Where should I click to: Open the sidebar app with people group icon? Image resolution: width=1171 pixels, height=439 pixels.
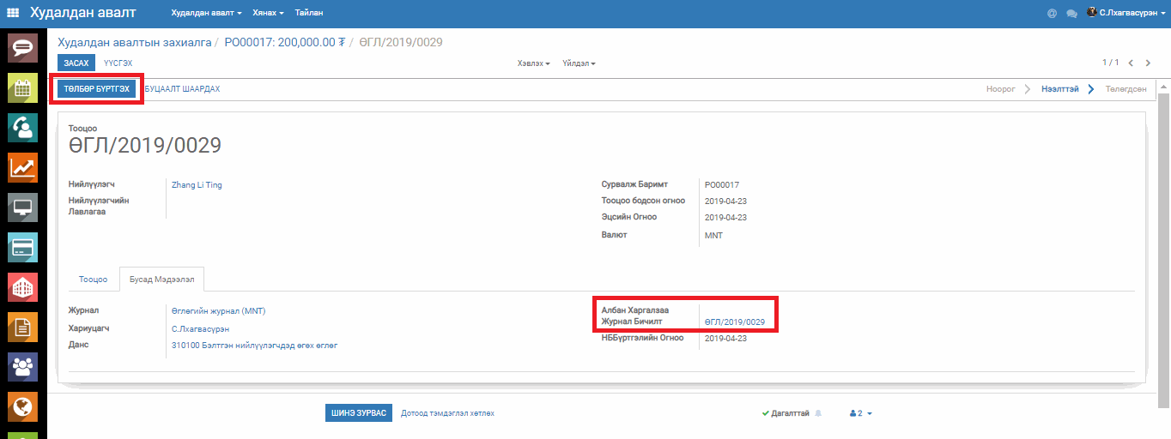pos(22,367)
